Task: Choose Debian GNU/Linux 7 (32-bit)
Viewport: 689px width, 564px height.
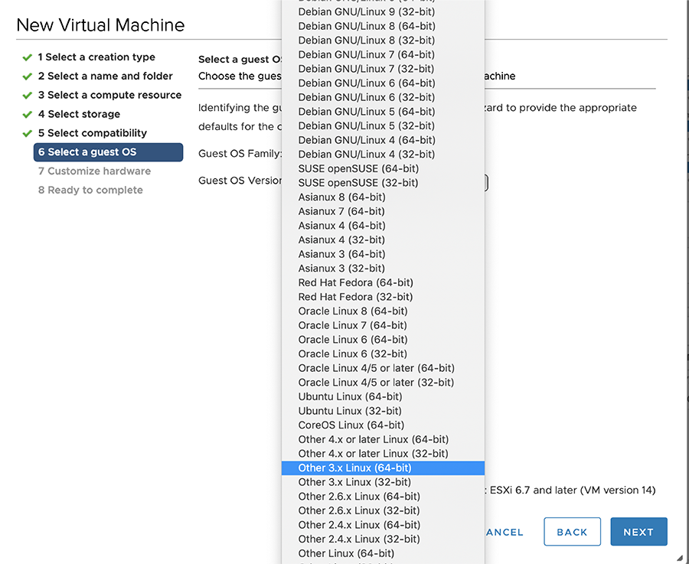Action: point(383,69)
